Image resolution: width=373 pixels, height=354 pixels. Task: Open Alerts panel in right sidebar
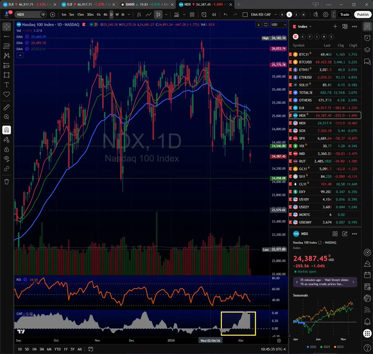tap(367, 38)
